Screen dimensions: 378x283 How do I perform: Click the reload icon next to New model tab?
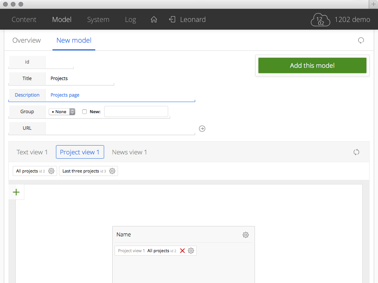pos(361,40)
